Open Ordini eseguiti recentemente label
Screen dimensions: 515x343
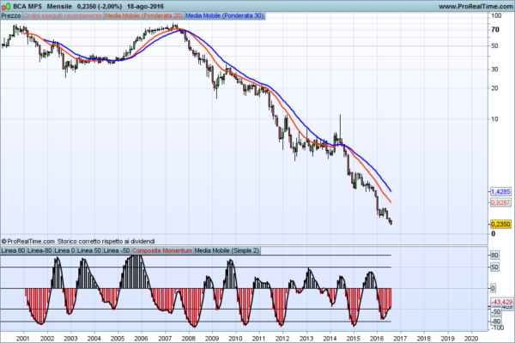tap(63, 15)
